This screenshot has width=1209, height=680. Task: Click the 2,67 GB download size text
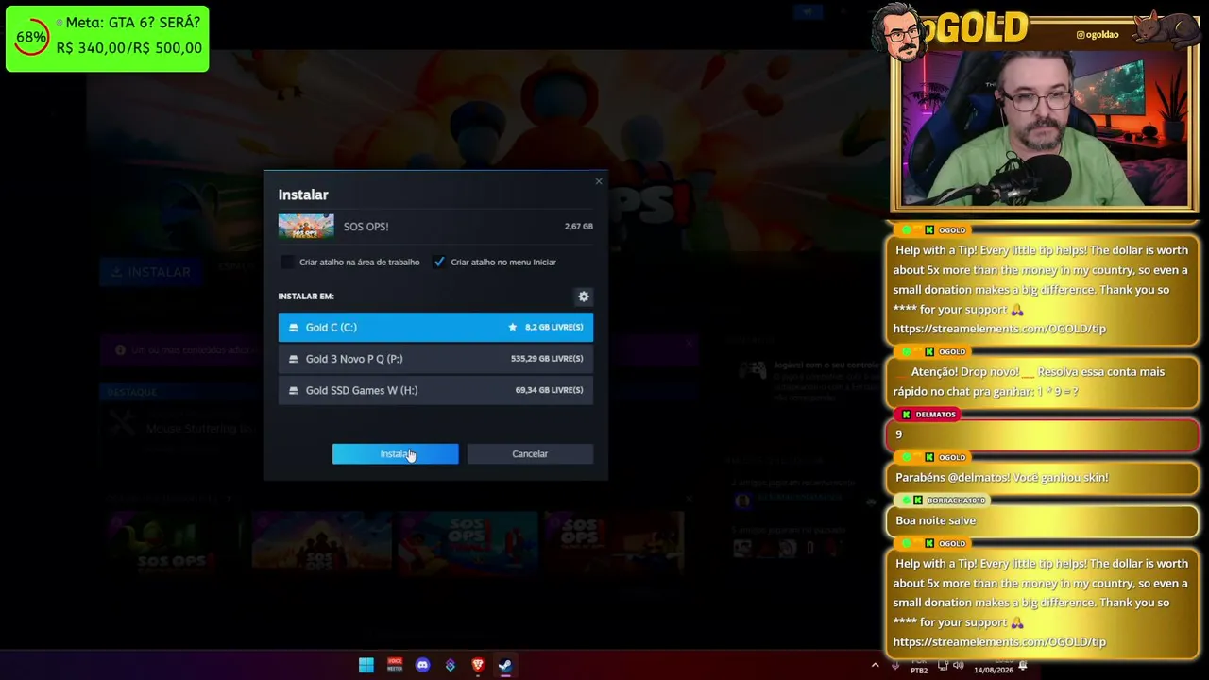coord(579,227)
